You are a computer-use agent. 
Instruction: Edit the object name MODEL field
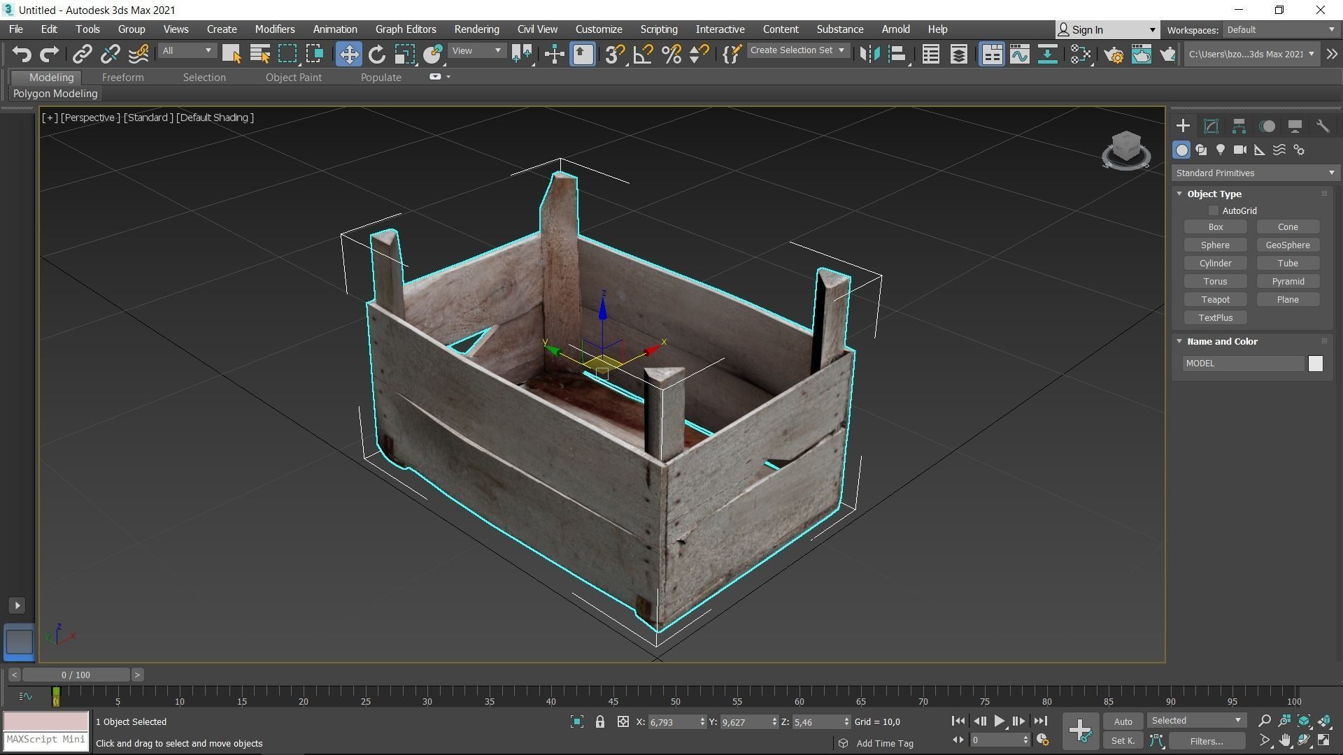point(1244,364)
